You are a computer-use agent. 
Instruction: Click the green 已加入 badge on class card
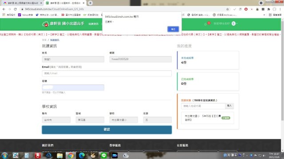pos(226,118)
